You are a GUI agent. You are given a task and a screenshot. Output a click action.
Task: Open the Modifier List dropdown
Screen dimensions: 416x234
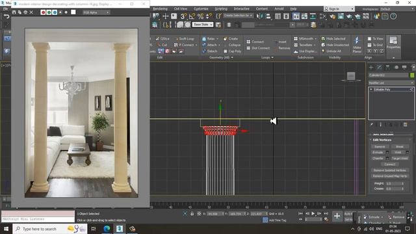click(x=391, y=83)
